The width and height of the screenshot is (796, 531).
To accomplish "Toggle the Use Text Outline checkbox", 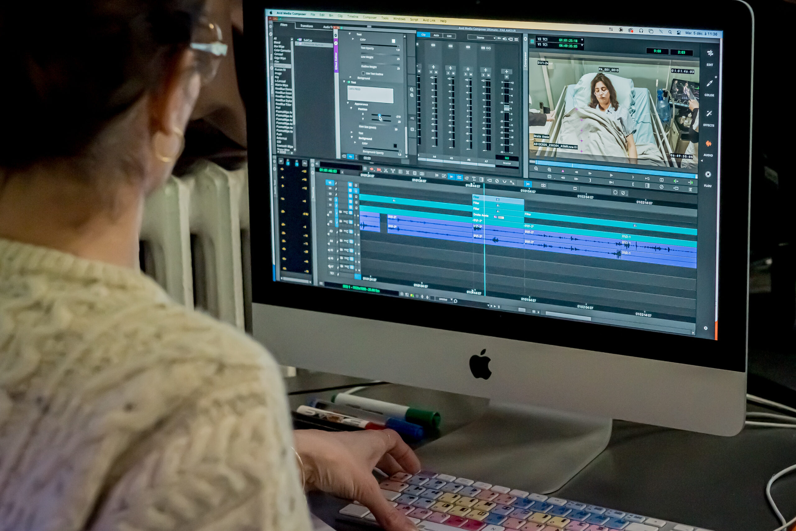I will [363, 73].
